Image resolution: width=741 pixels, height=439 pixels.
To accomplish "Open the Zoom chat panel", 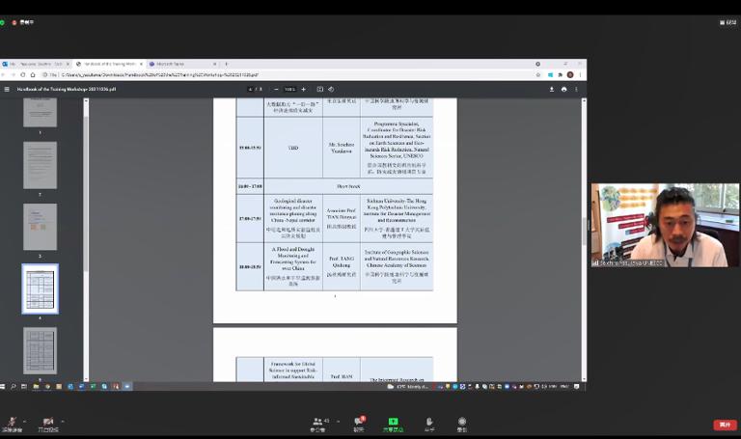I will tap(359, 423).
